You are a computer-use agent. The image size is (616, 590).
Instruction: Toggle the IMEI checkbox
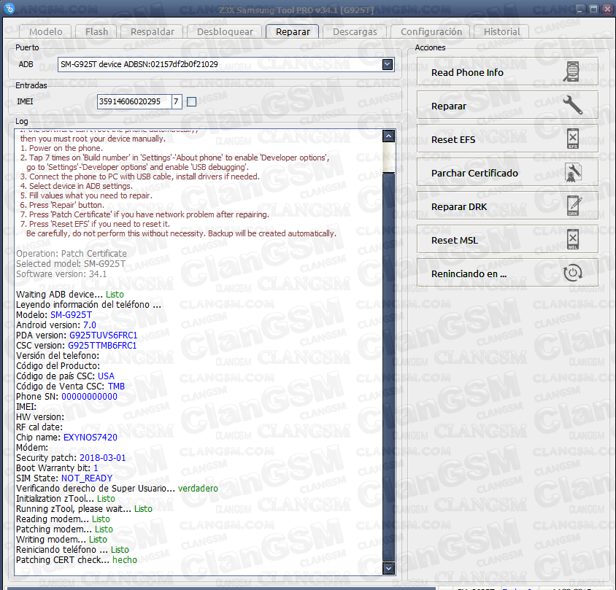pos(192,101)
